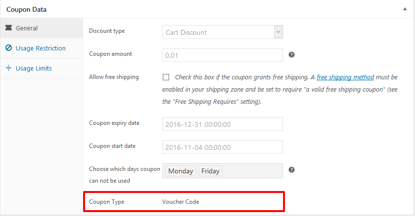Enable the Allow free shipping checkbox
The image size is (415, 216).
[166, 77]
